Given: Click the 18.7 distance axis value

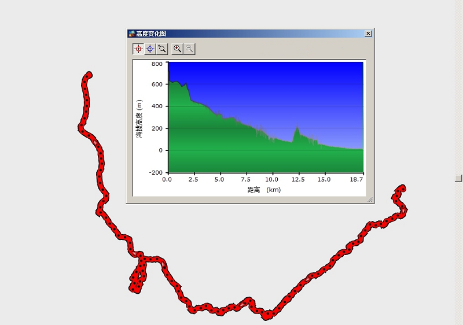Looking at the screenshot, I should tap(356, 179).
